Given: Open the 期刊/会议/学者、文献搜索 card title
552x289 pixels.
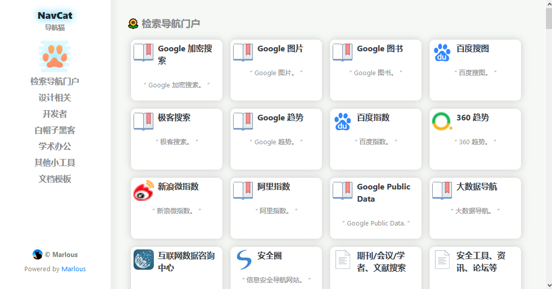Looking at the screenshot, I should (x=381, y=262).
